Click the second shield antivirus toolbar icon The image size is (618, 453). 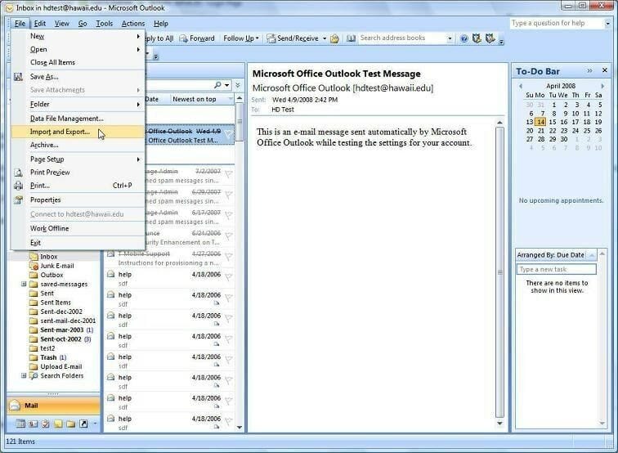click(x=490, y=38)
